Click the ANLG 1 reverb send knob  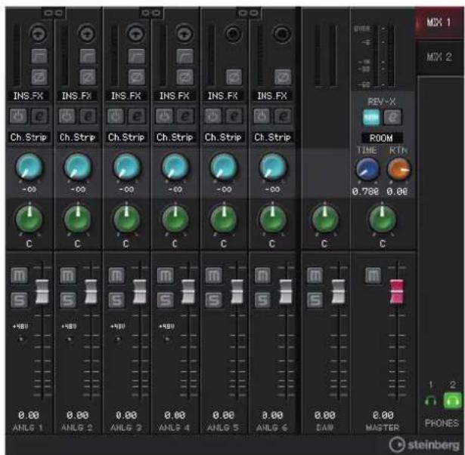coord(29,167)
